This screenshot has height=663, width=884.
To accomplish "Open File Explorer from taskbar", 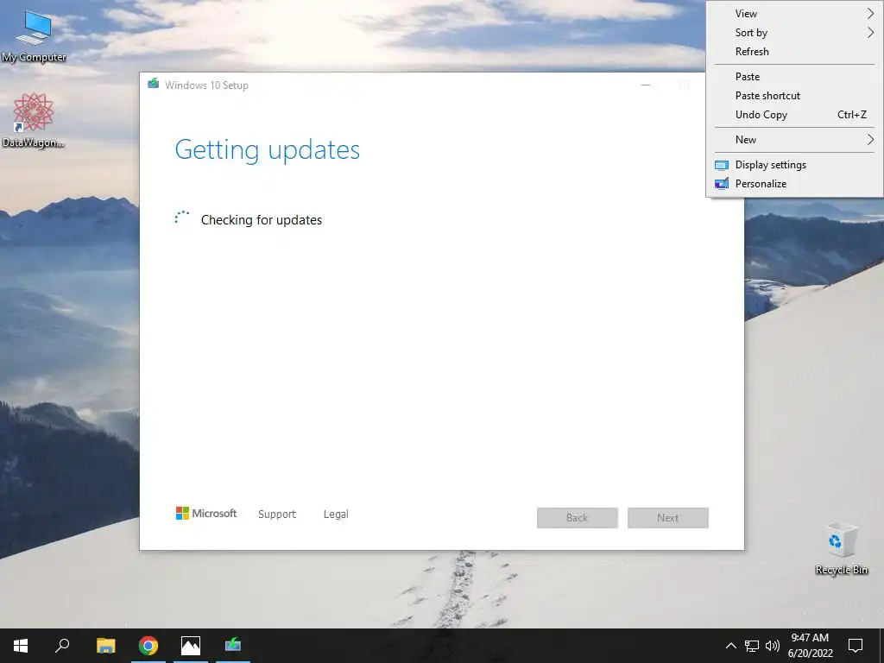I will pyautogui.click(x=105, y=646).
